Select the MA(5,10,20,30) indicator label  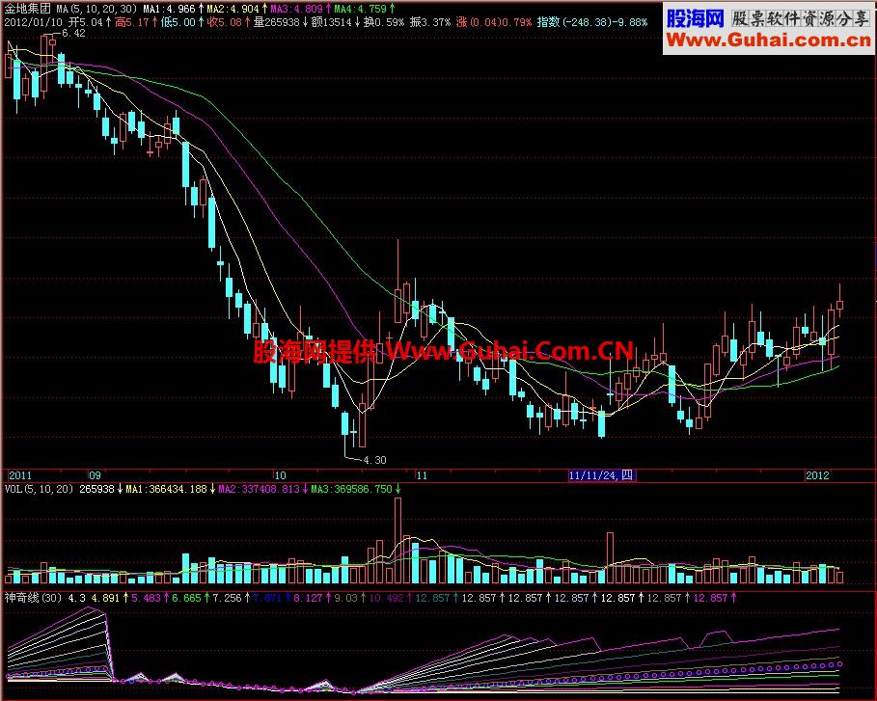pyautogui.click(x=96, y=9)
